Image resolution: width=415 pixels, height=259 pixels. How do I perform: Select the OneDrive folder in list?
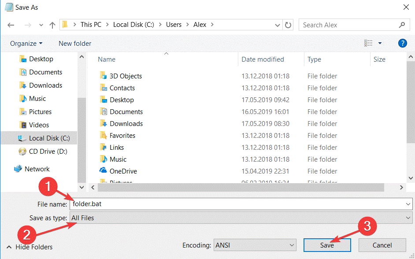click(123, 171)
